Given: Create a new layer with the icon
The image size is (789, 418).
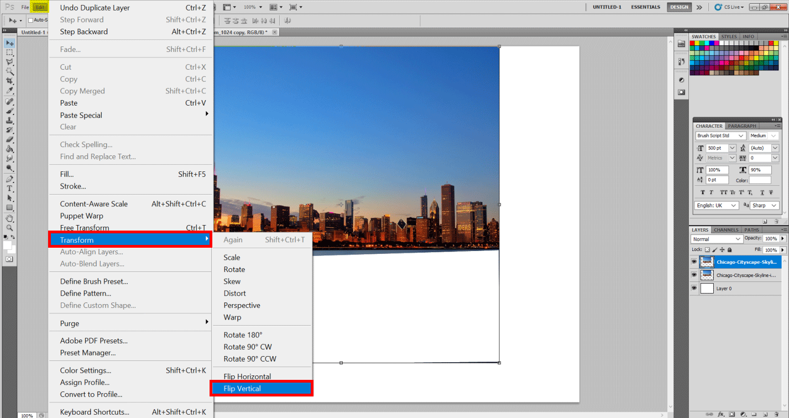Looking at the screenshot, I should click(x=764, y=414).
